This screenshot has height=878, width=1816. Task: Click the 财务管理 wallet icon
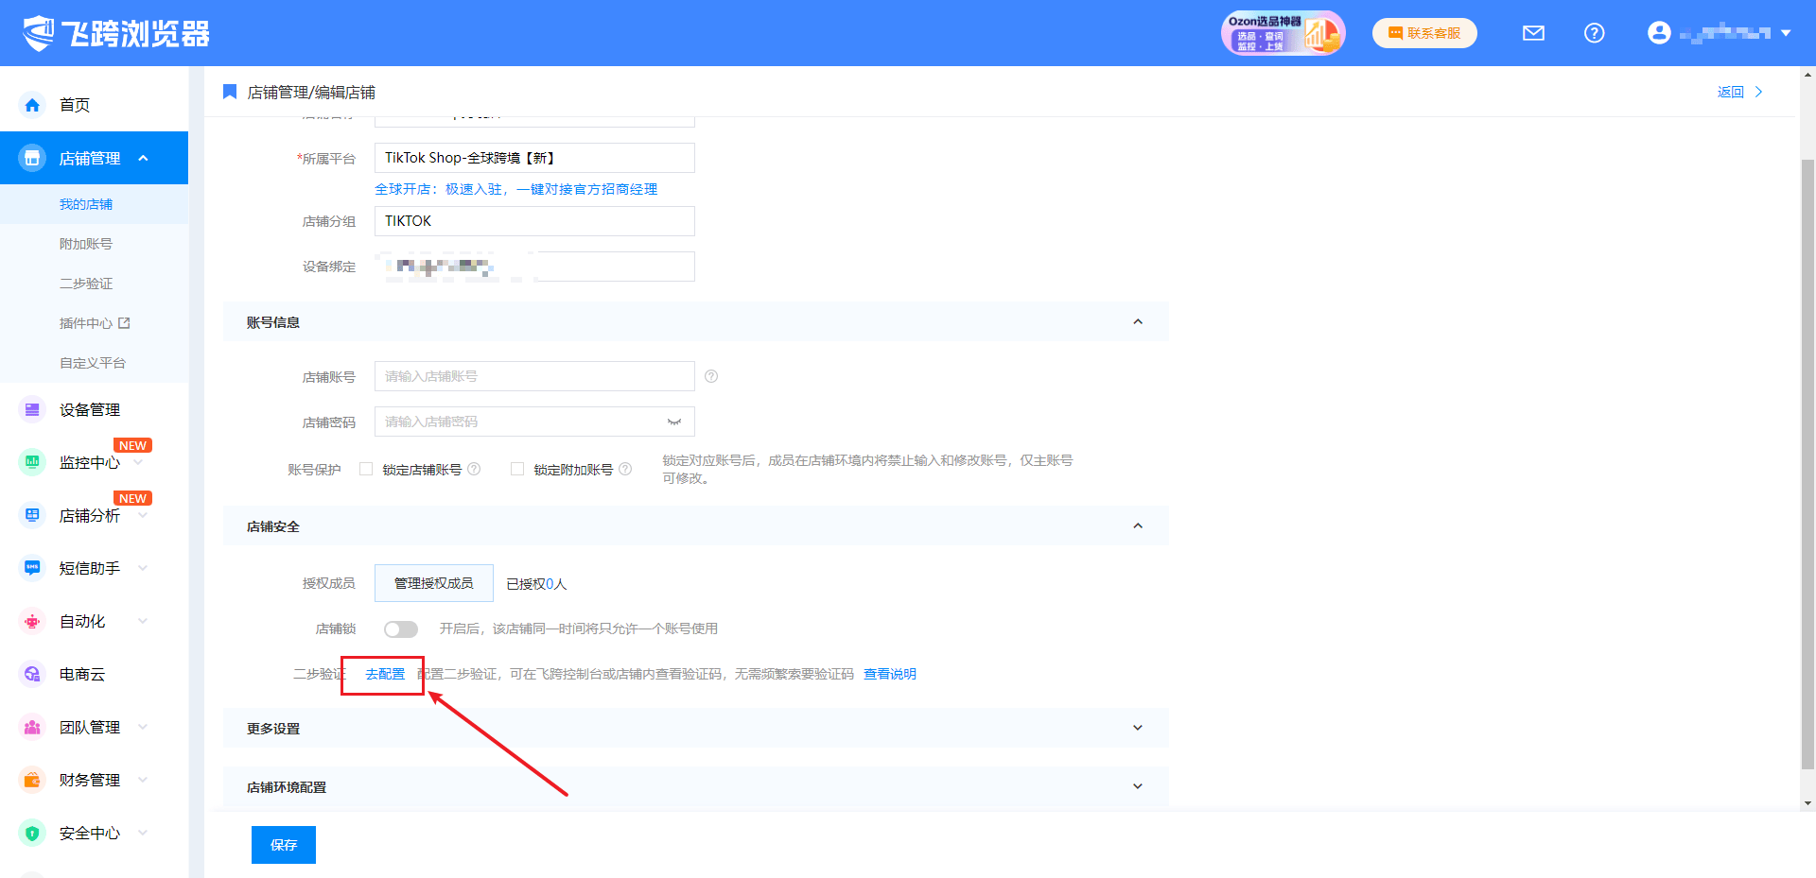tap(32, 780)
